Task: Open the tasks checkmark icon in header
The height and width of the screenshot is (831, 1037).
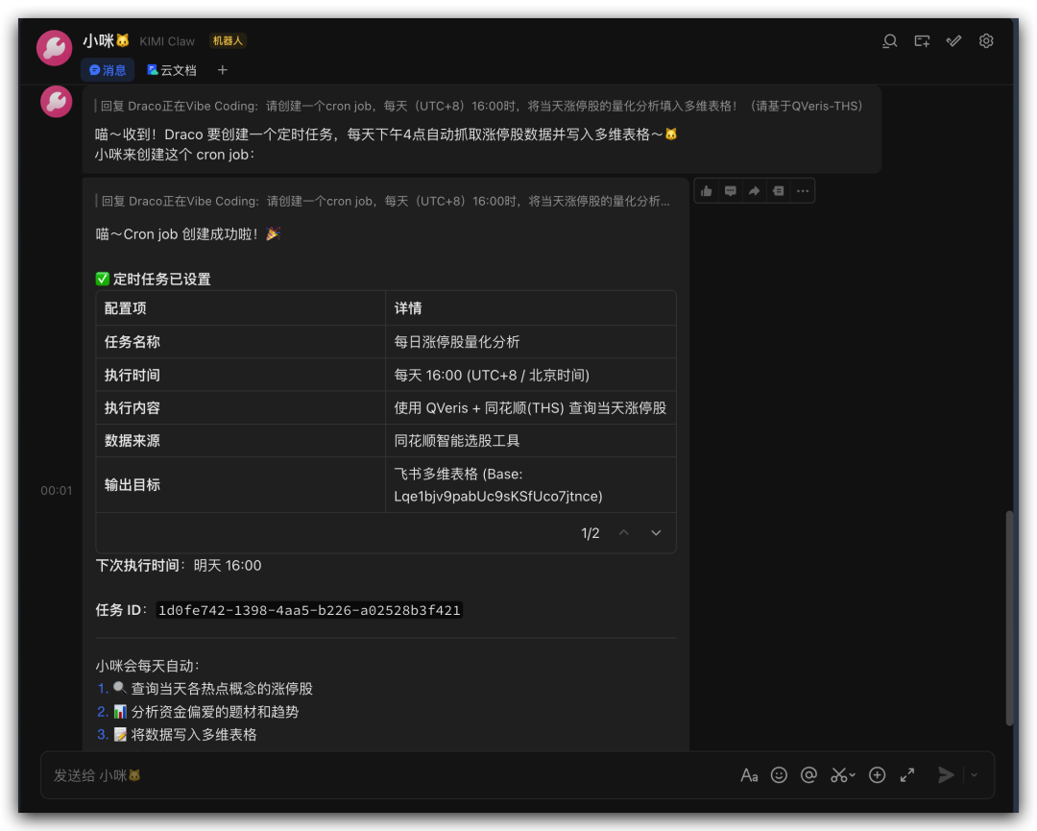Action: point(953,41)
